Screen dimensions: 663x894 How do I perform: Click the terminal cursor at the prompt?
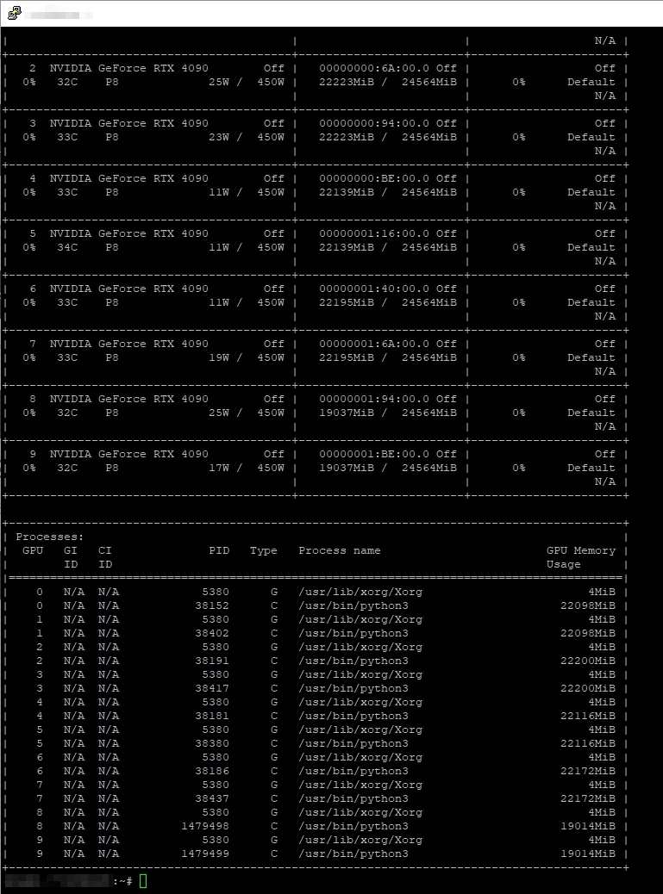(142, 881)
